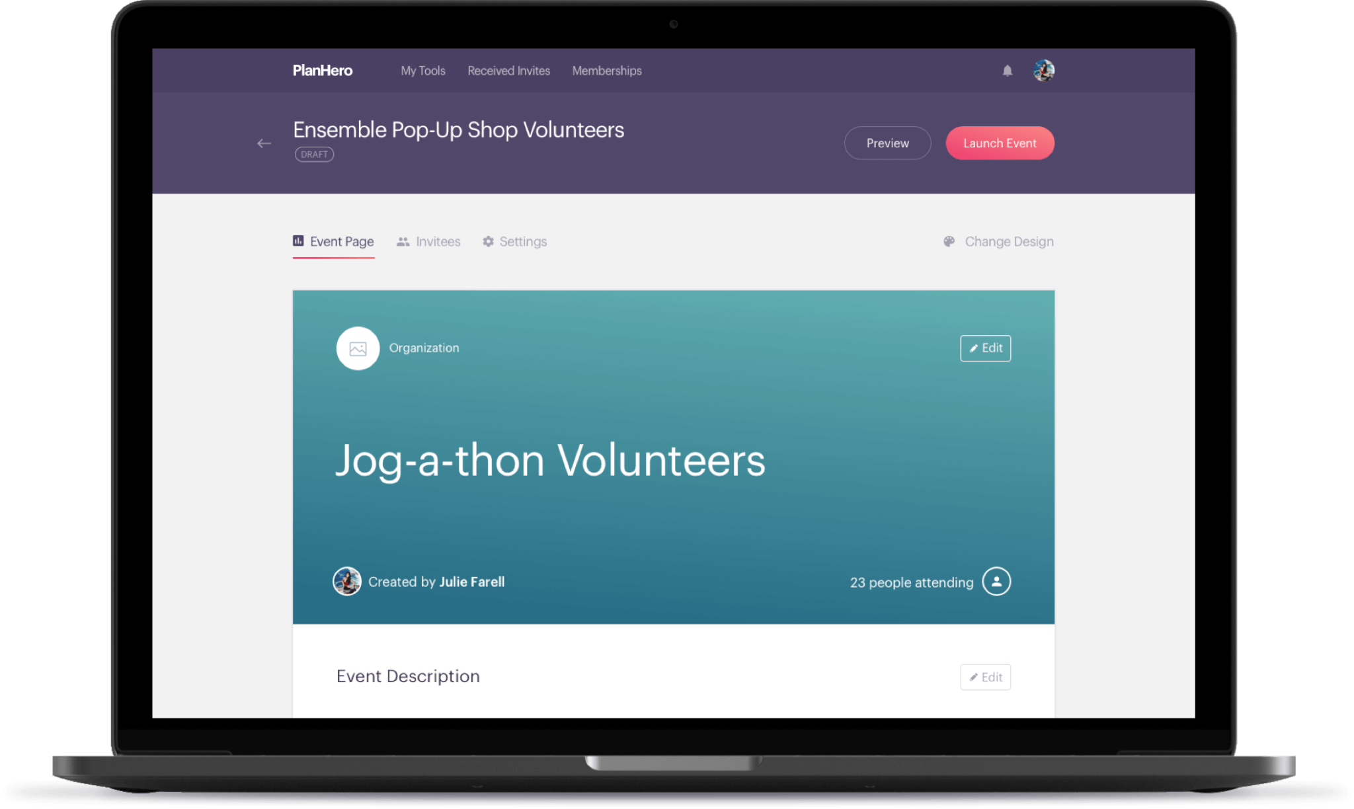This screenshot has height=809, width=1354.
Task: Click the DRAFT status badge
Action: click(314, 155)
